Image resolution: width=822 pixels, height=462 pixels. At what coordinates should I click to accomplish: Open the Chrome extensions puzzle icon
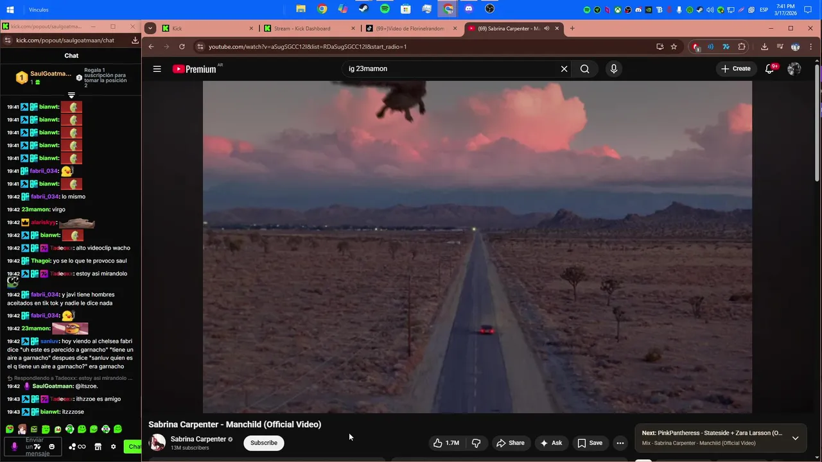click(742, 46)
